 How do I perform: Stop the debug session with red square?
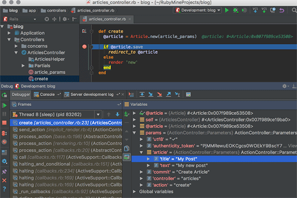(4, 123)
